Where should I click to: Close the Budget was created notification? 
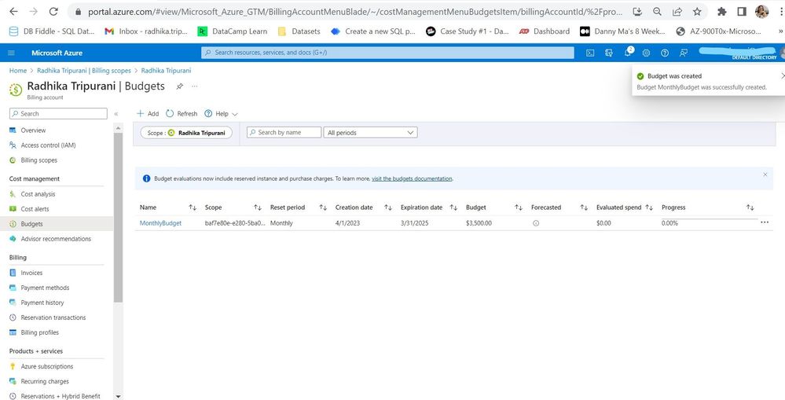(783, 76)
